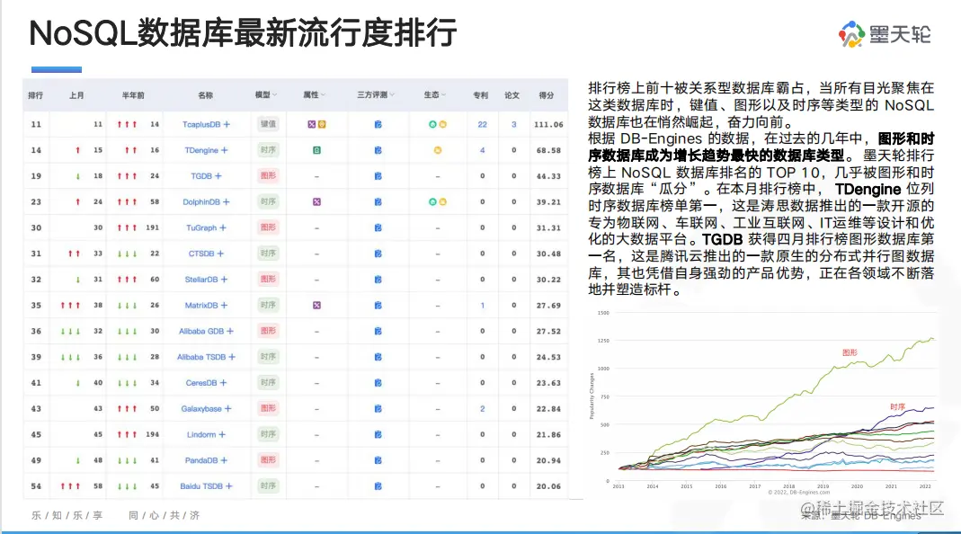Click the 墨天轮 logo at top right

885,34
